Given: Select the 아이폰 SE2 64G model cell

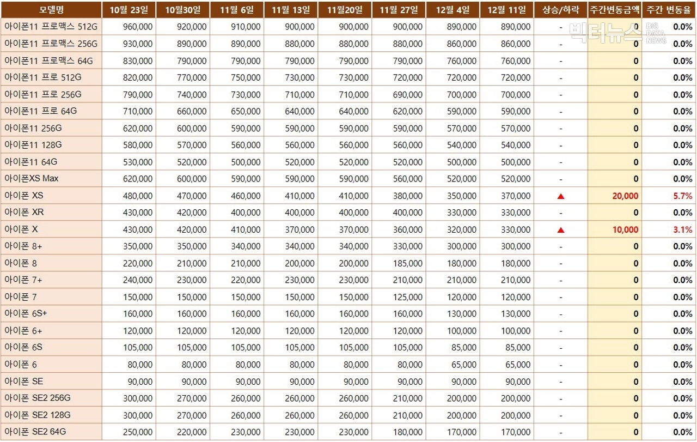Looking at the screenshot, I should [x=51, y=432].
